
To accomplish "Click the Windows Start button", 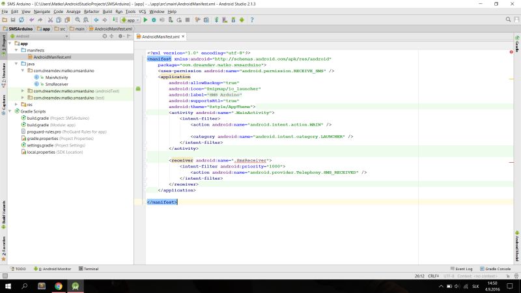I will (x=8, y=286).
